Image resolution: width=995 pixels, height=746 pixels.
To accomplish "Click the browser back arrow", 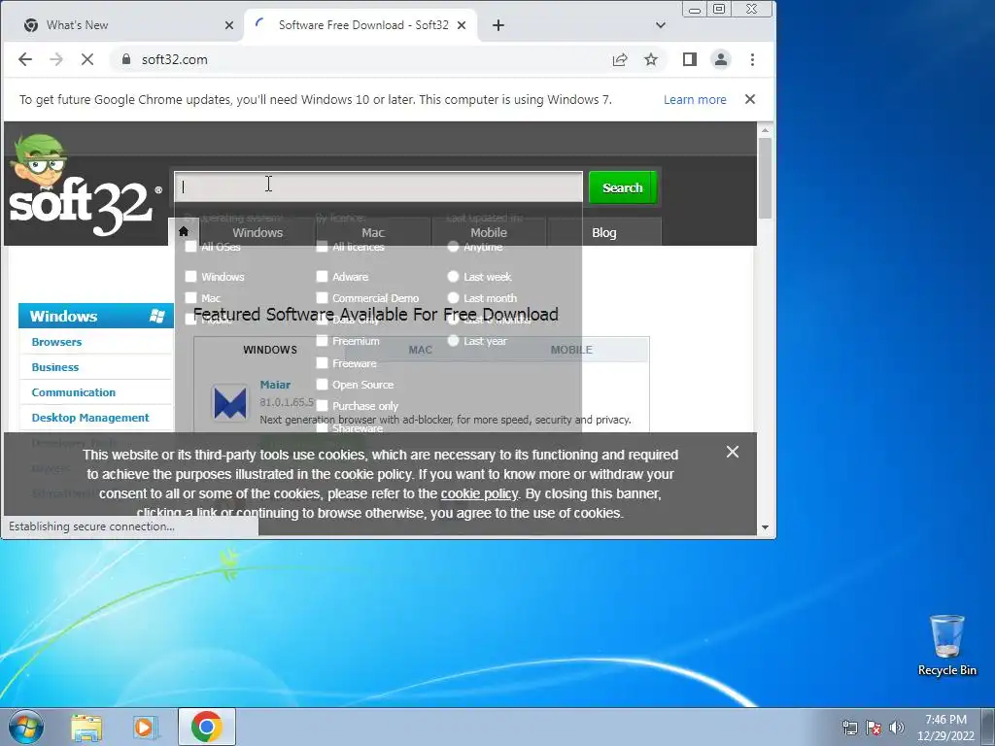I will [x=24, y=59].
